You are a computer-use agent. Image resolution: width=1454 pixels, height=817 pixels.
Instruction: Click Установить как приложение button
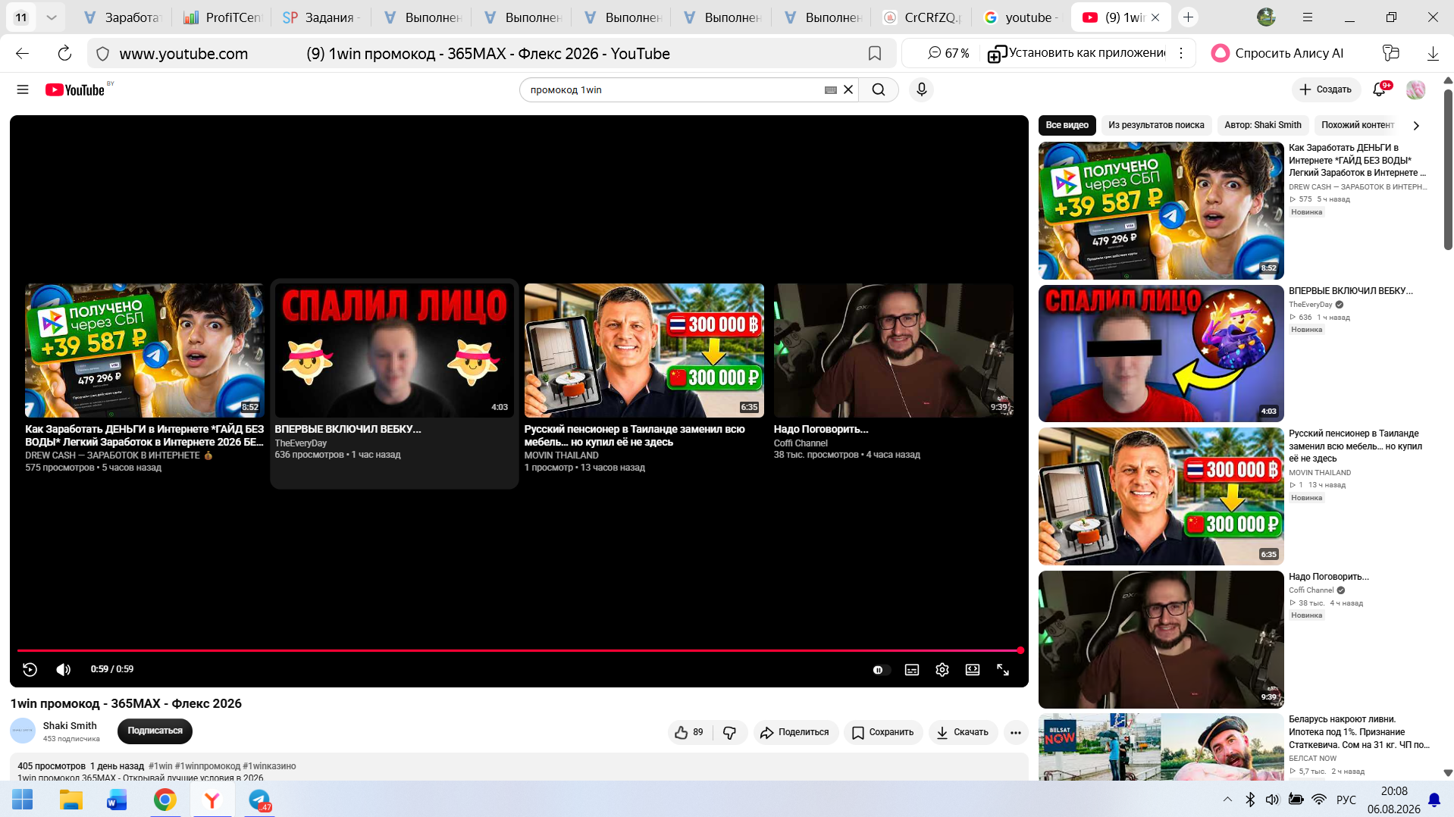click(1076, 53)
